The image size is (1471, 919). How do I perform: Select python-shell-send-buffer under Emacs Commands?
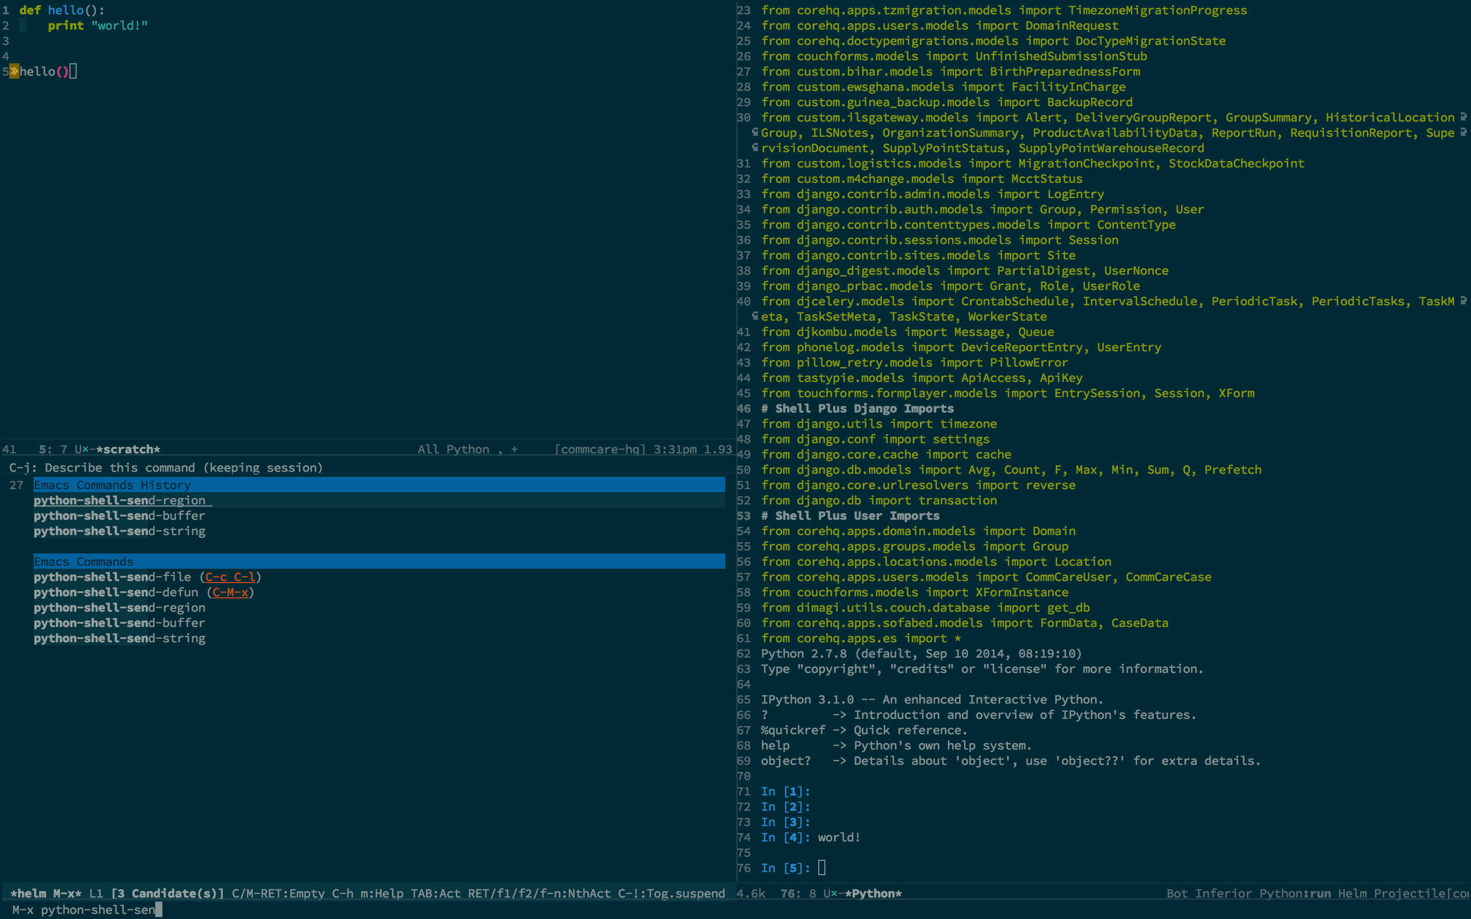coord(120,623)
